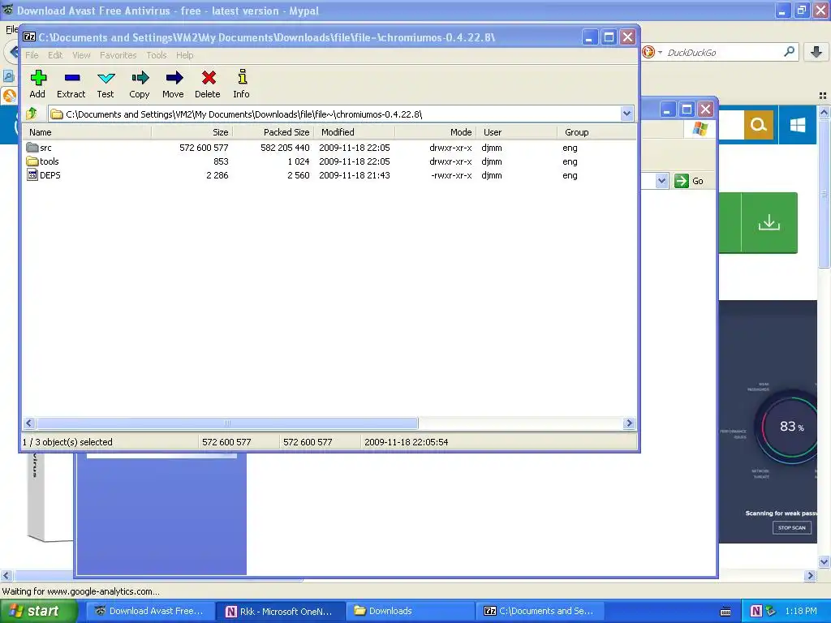
Task: Select the tools folder icon
Action: click(x=32, y=161)
